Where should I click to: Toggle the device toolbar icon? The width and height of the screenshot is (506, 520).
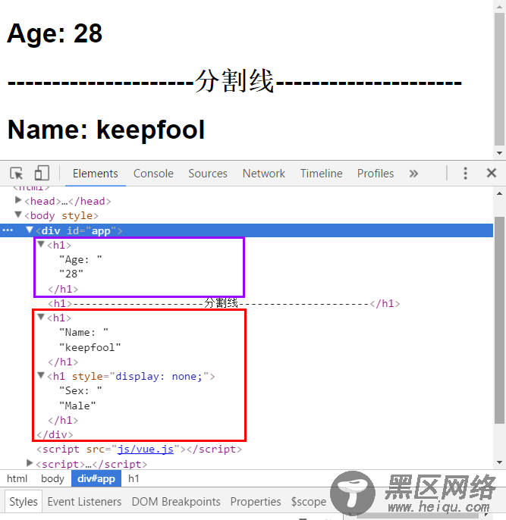(x=42, y=173)
